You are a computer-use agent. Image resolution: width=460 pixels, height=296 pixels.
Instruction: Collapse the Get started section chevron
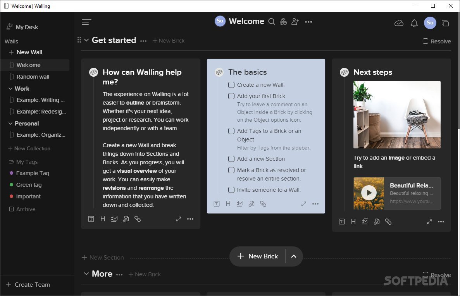(86, 40)
